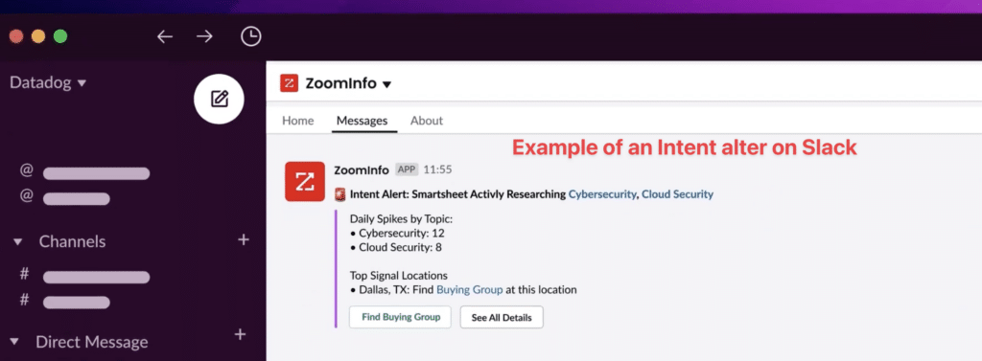The height and width of the screenshot is (361, 982).
Task: Open the first # channel in list
Action: click(x=84, y=275)
